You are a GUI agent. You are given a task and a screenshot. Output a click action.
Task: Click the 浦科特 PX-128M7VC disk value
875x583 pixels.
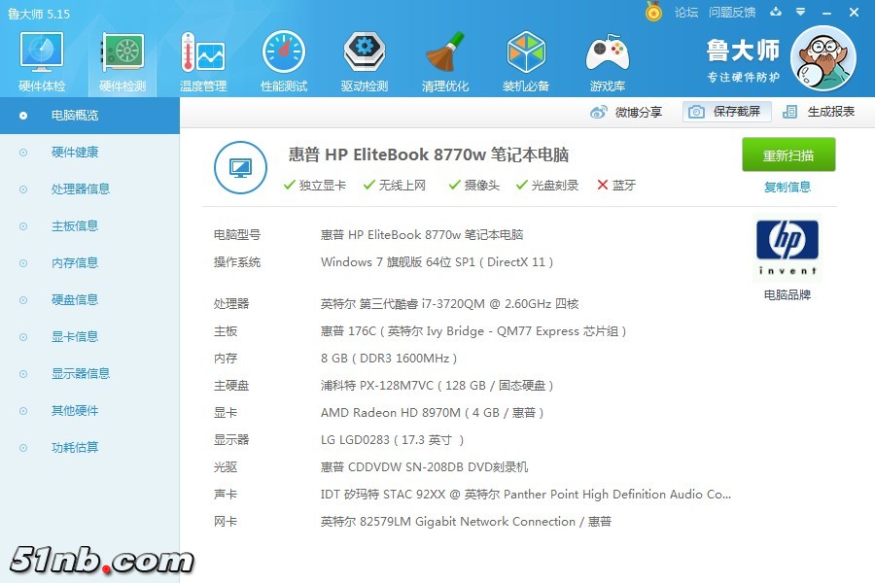coord(437,386)
